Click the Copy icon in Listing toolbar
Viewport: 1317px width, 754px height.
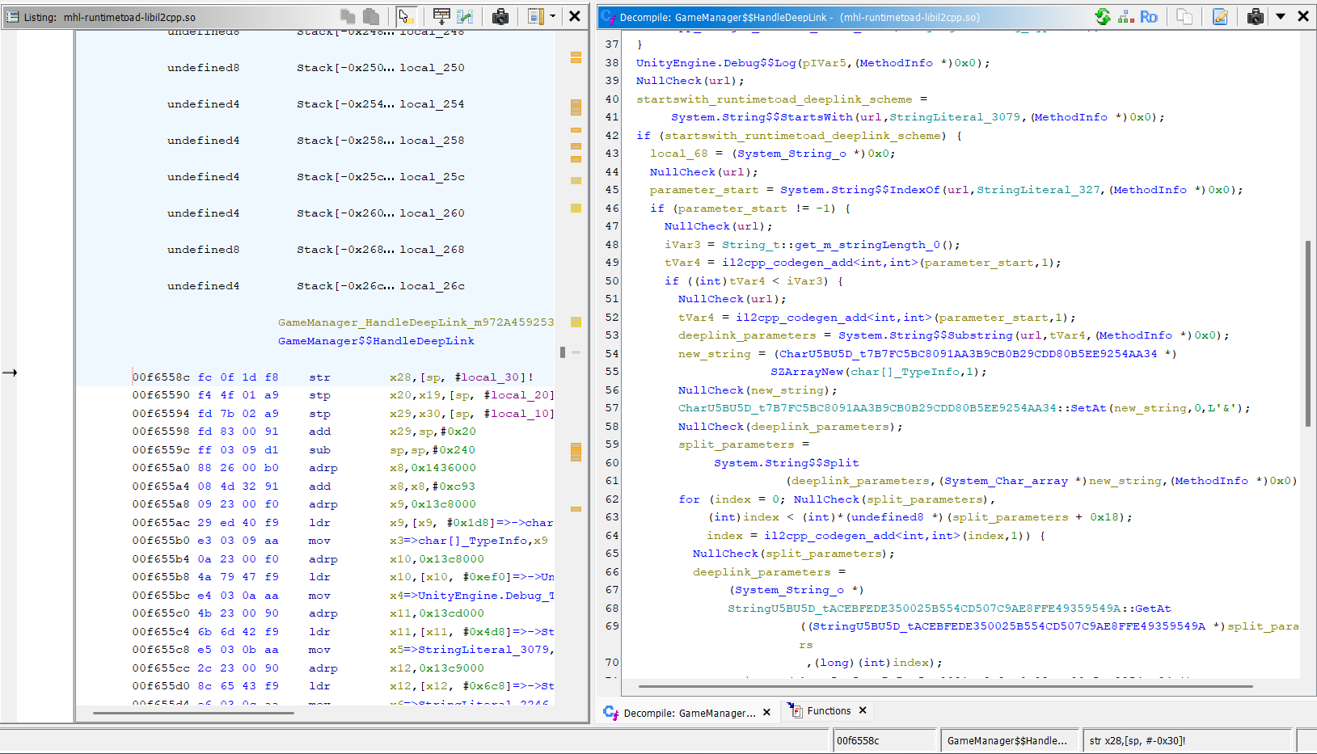point(348,16)
